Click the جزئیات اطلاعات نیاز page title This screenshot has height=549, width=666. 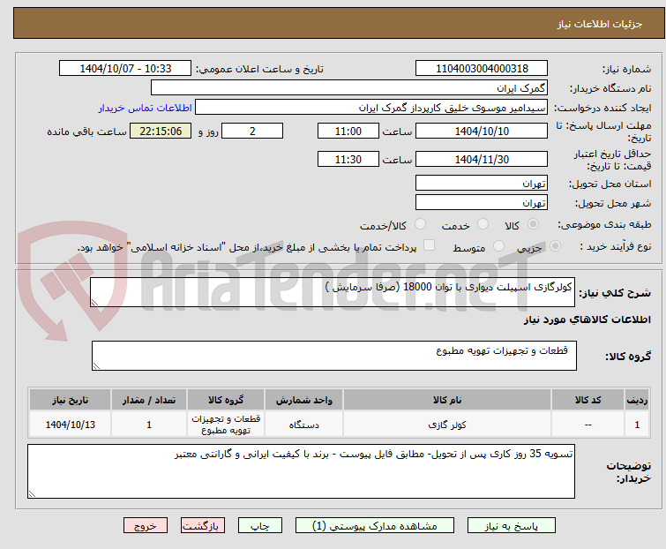click(599, 24)
